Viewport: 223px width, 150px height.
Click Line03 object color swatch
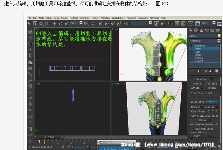click(219, 36)
